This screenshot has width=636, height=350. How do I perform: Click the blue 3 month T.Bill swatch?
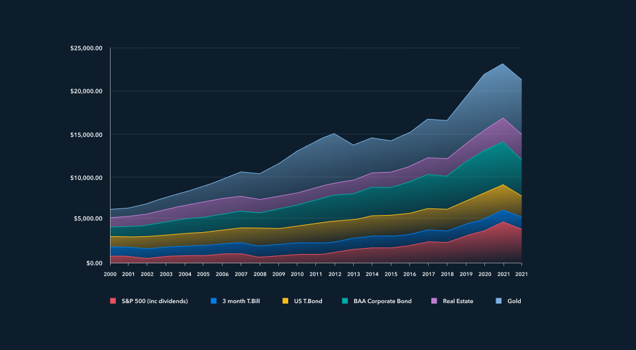tap(213, 301)
